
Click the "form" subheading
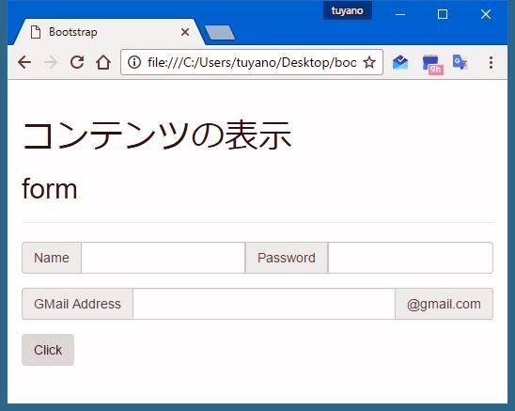click(x=50, y=189)
